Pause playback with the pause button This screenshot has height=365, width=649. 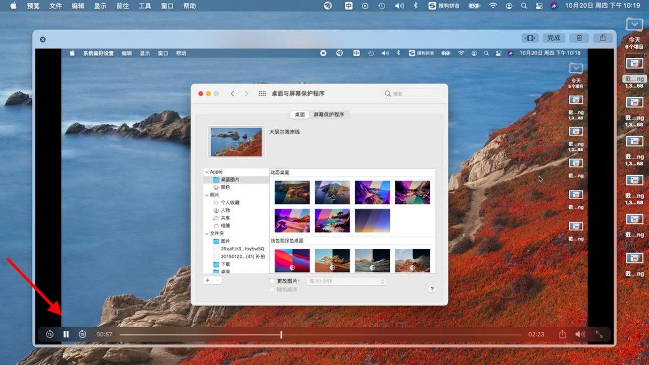pyautogui.click(x=65, y=334)
